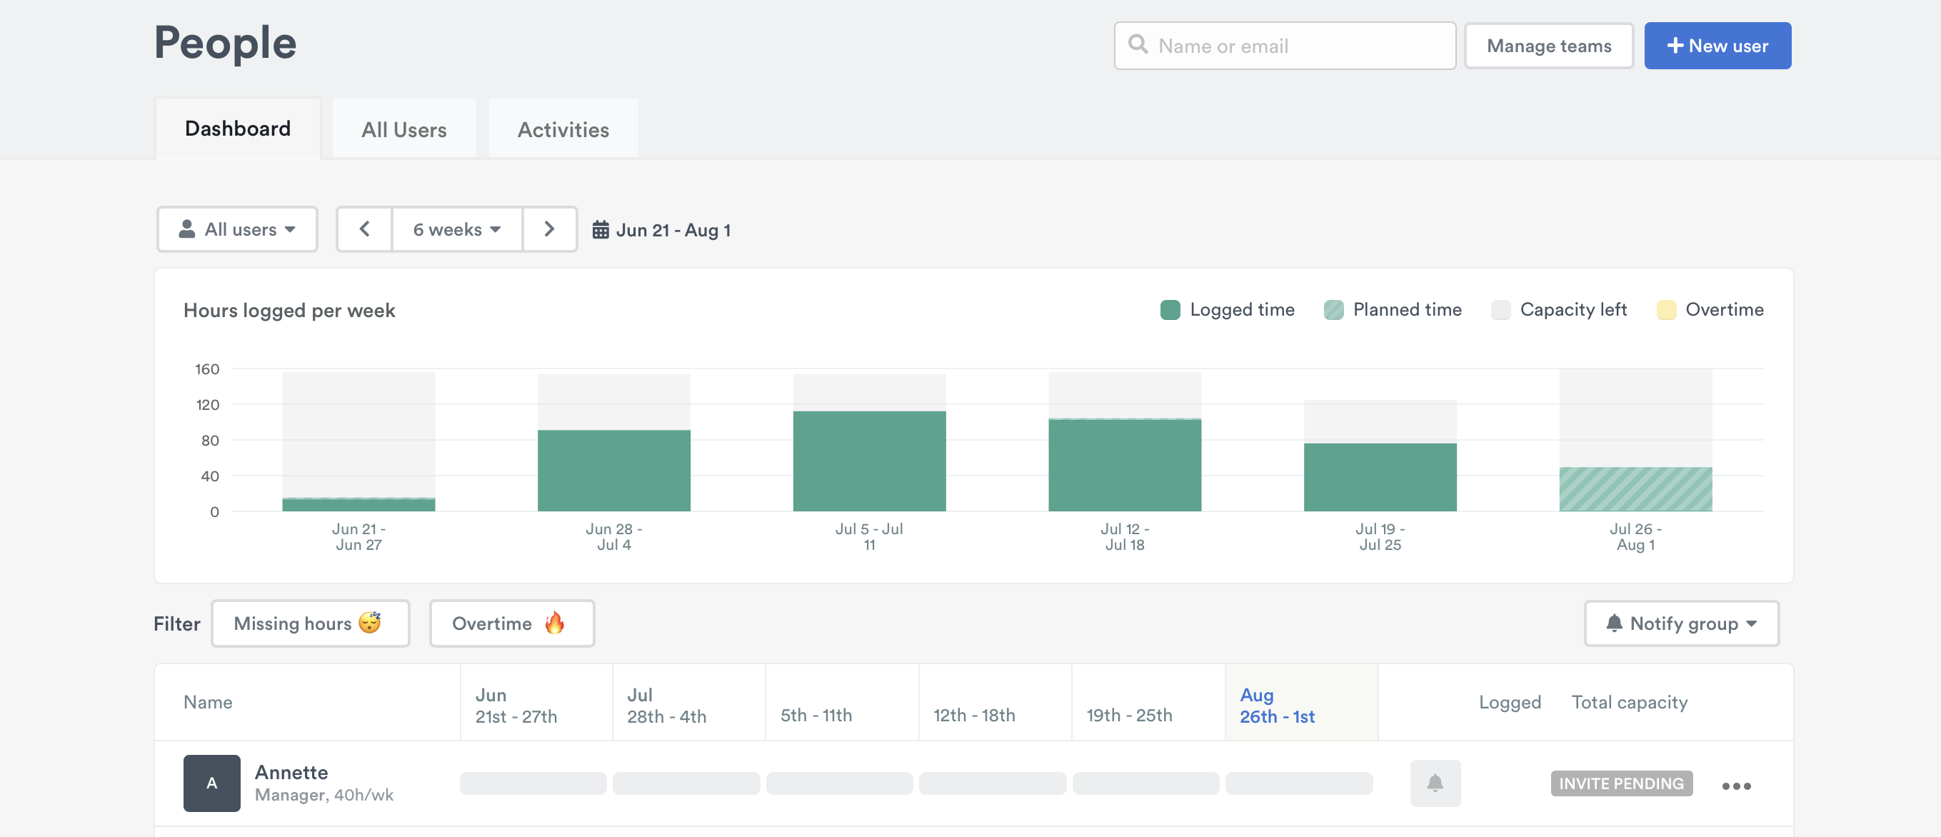Click calendar icon beside Jun 21 - Aug 1
Image resolution: width=1941 pixels, height=837 pixels.
(600, 230)
